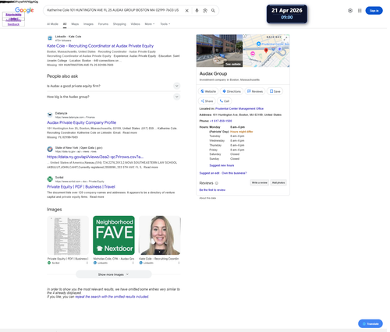Image resolution: width=390 pixels, height=332 pixels.
Task: Open Prudential Center Management Office link
Action: coord(239,108)
